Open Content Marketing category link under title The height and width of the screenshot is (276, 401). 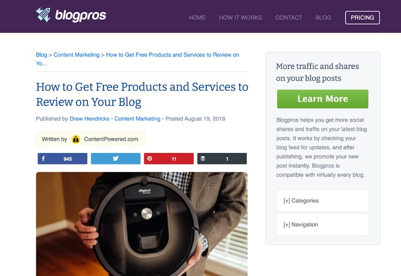tap(137, 119)
